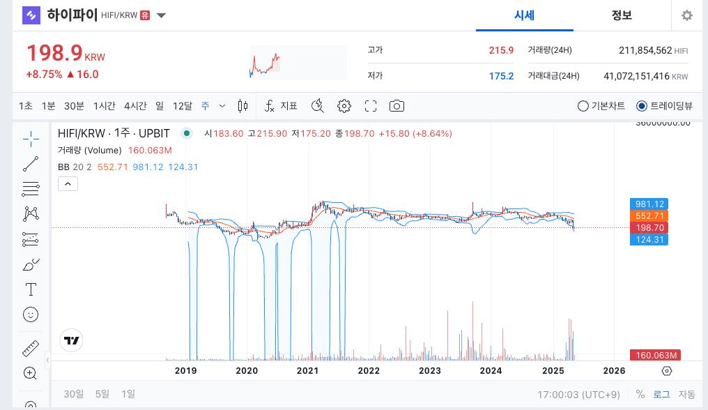Click the 552.71 orange basis price label

coord(649,215)
